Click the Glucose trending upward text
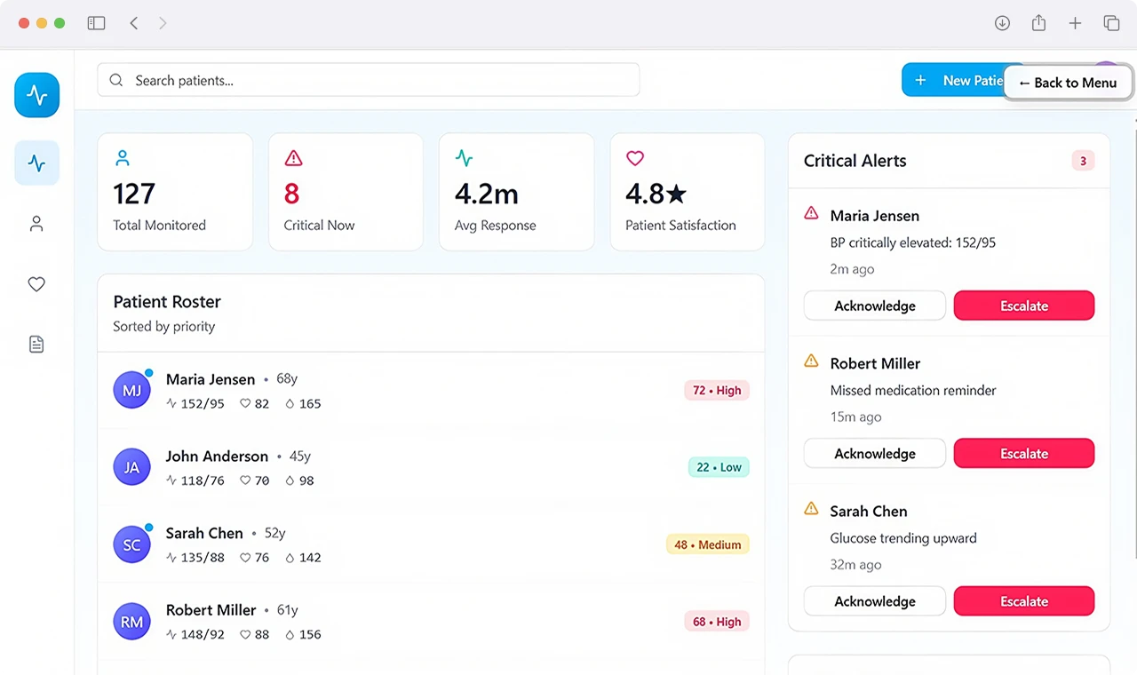Screen dimensions: 1137x675 pos(903,538)
